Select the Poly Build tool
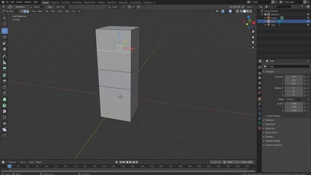311x175 pixels. pos(4,99)
